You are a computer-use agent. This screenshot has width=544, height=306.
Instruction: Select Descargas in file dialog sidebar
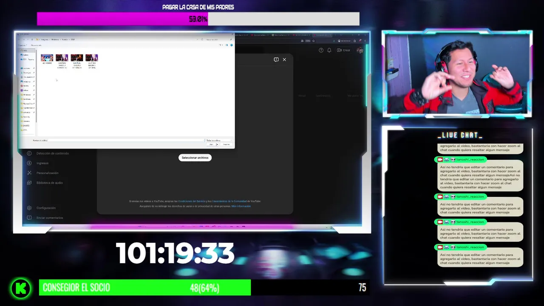pos(26,73)
